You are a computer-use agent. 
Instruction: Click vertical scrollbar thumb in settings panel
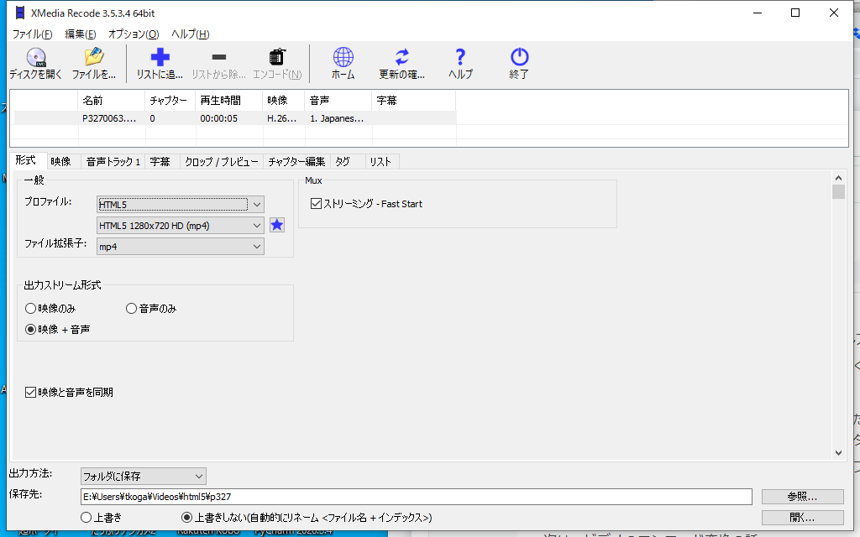click(838, 192)
